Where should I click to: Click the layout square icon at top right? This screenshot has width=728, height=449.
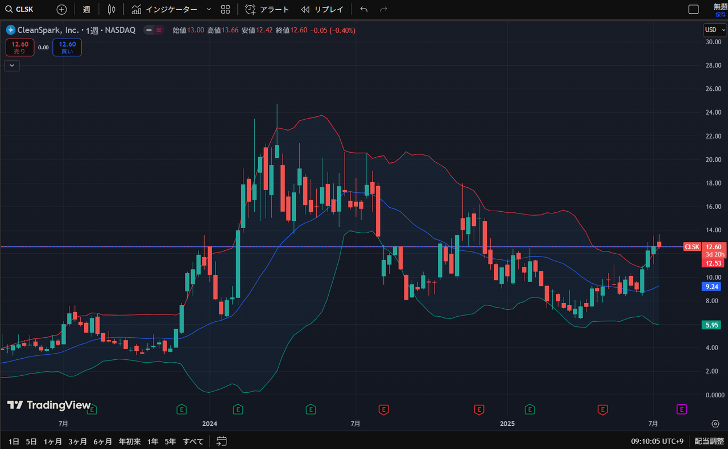click(x=693, y=10)
